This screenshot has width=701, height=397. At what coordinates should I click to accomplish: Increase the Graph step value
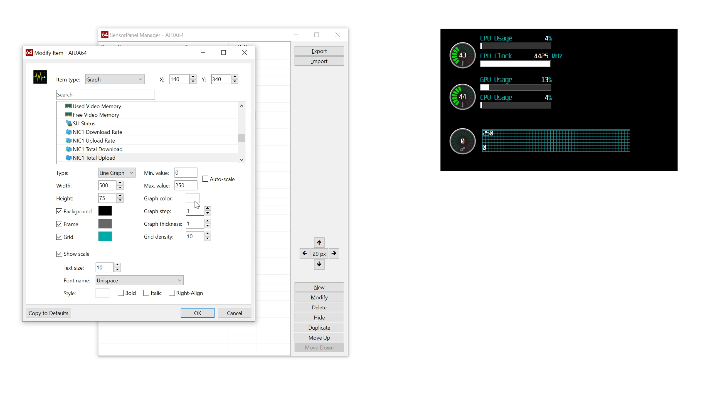[x=208, y=209]
